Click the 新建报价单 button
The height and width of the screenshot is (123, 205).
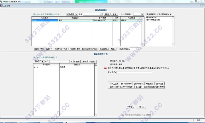click(38, 49)
